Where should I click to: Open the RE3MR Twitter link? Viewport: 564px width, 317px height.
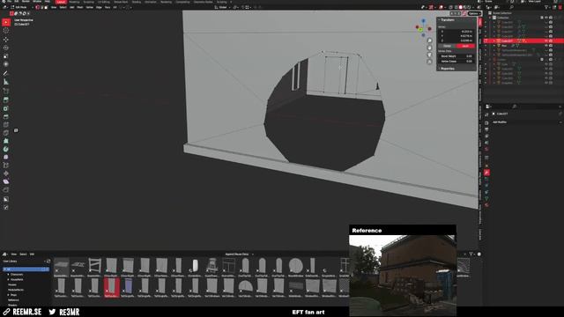pos(64,312)
